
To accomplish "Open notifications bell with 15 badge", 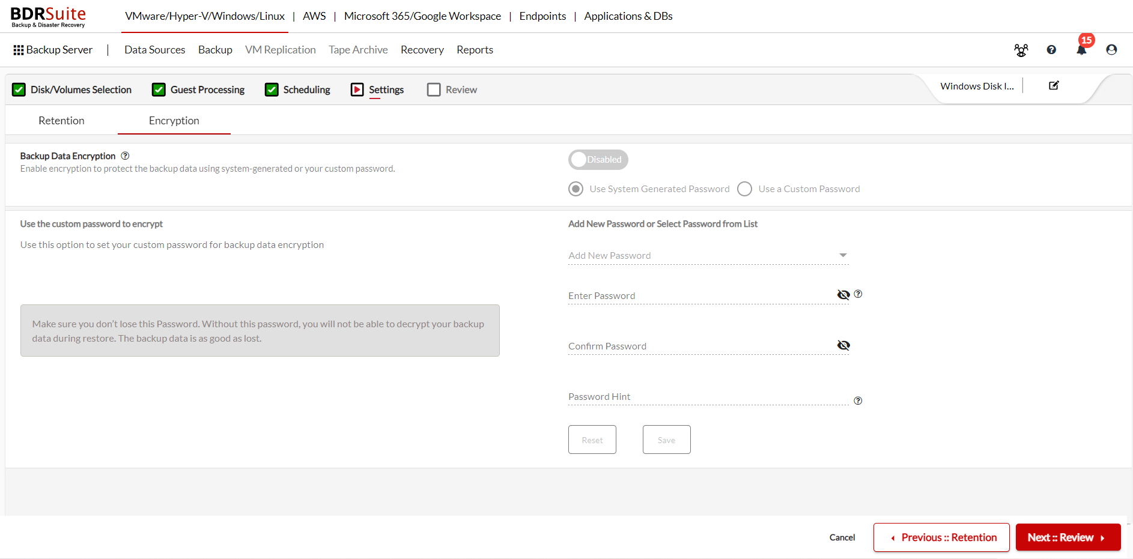I will pos(1082,49).
